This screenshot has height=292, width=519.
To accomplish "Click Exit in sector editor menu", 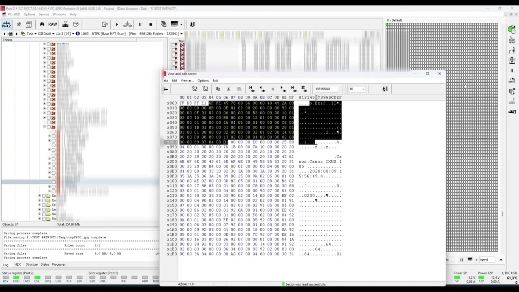I will pyautogui.click(x=215, y=80).
